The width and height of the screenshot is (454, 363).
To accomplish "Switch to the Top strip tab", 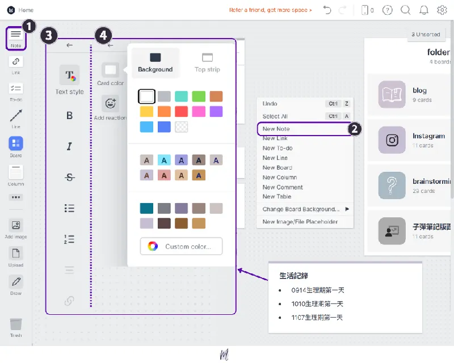I will [207, 63].
